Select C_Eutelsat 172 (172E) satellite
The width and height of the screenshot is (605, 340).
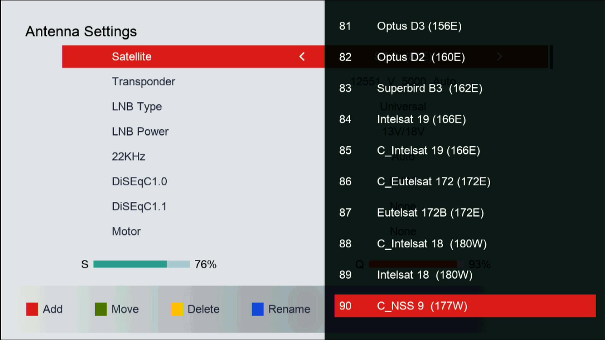434,182
